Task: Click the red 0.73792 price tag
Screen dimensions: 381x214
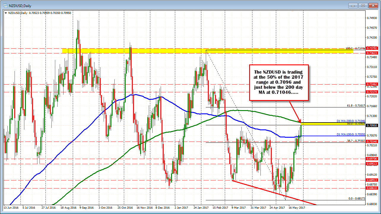Action: click(372, 48)
